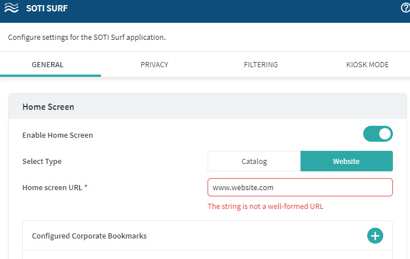Screen dimensions: 410x259
Task: Add a corporate bookmark with plus icon
Action: (x=375, y=236)
